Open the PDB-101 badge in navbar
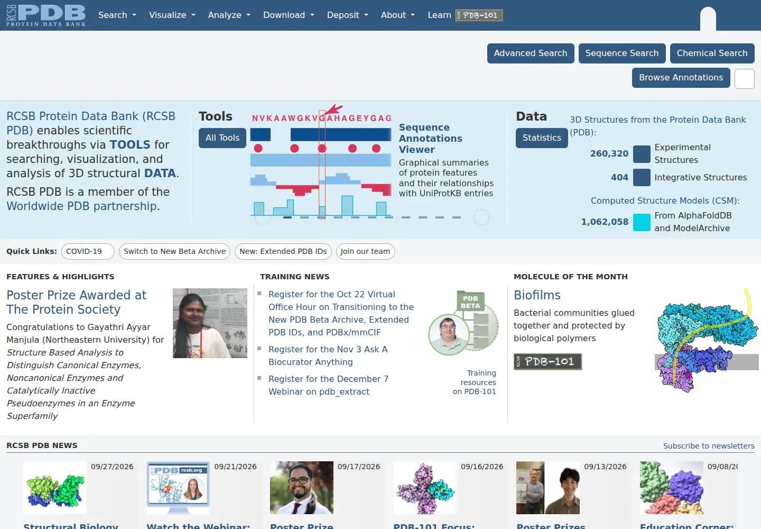Image resolution: width=761 pixels, height=529 pixels. point(479,15)
